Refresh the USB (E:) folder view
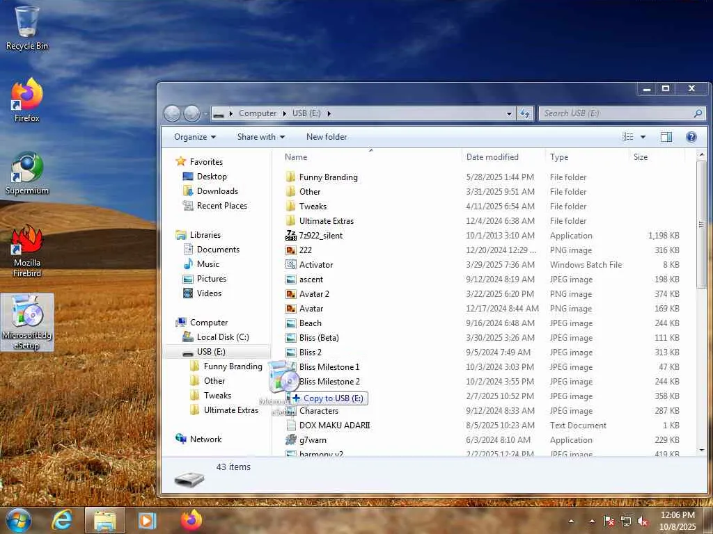713x534 pixels. click(x=525, y=113)
